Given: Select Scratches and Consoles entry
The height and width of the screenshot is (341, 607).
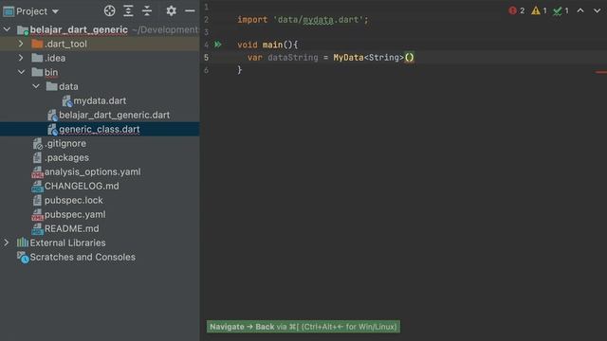Looking at the screenshot, I should [83, 257].
